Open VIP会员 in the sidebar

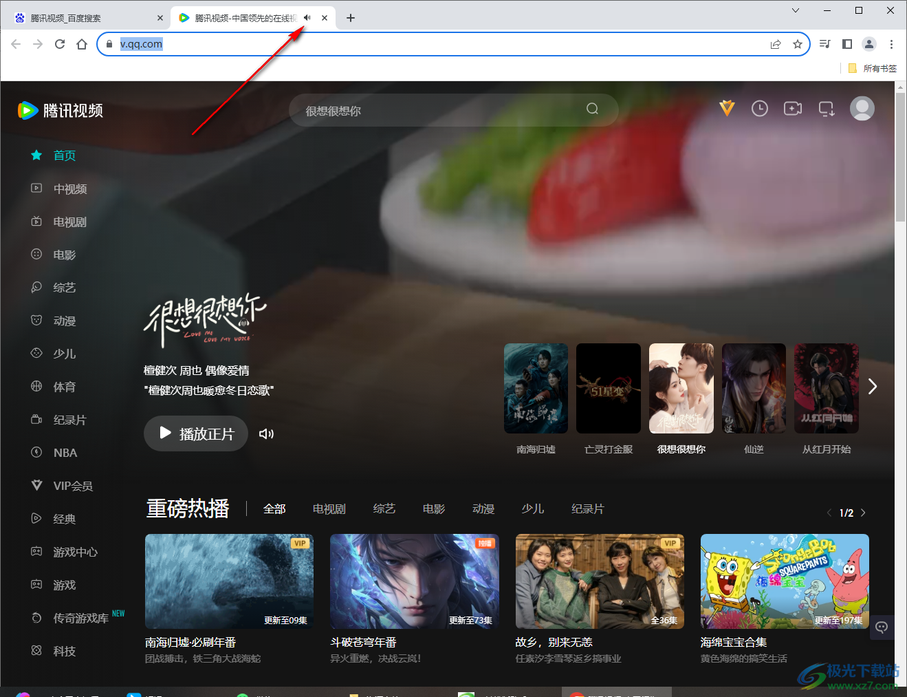click(x=62, y=486)
